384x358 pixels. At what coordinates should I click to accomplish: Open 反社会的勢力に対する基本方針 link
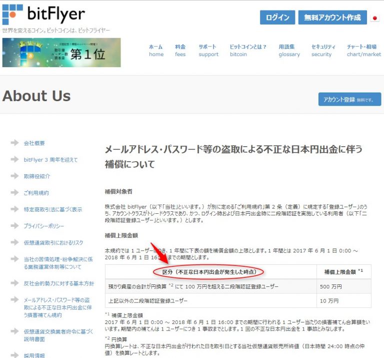(59, 283)
